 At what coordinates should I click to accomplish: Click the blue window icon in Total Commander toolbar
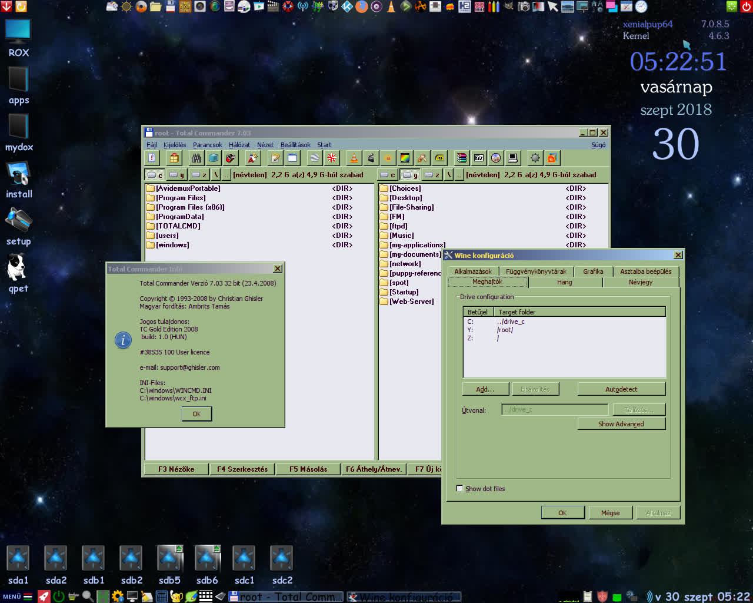tap(292, 158)
